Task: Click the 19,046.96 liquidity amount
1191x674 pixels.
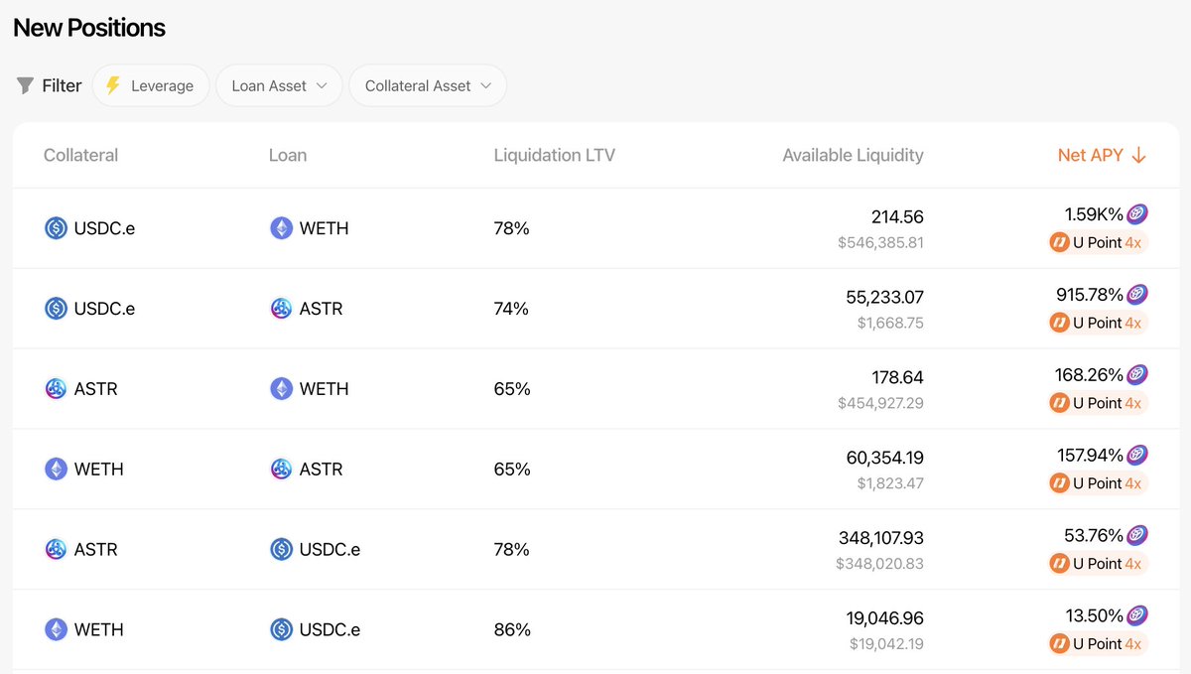Action: [885, 618]
